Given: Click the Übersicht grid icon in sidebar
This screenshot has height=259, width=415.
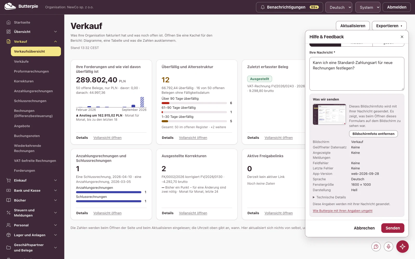Looking at the screenshot, I should (9, 32).
